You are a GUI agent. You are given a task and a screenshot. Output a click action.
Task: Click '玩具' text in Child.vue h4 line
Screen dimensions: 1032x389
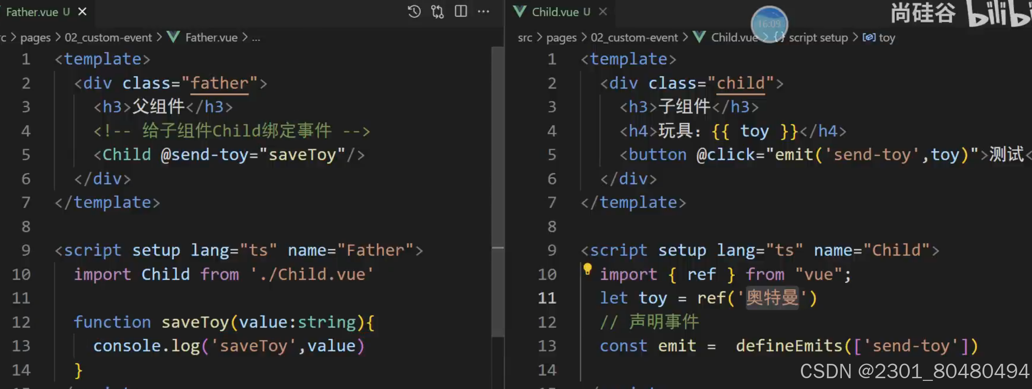point(676,131)
